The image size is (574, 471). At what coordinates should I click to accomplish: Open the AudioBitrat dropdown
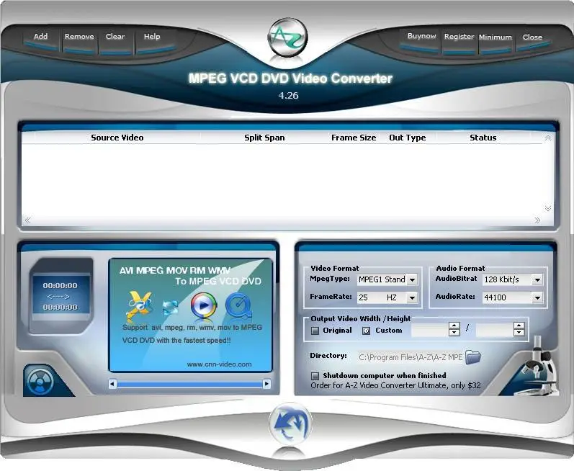[x=537, y=280]
